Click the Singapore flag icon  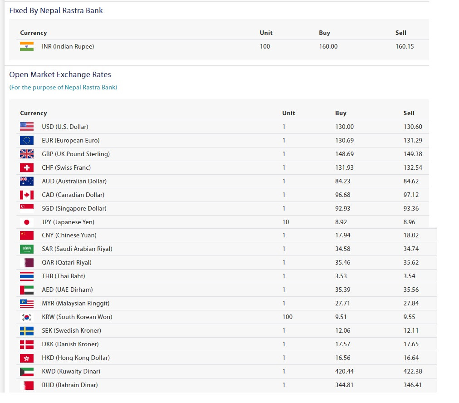(x=27, y=208)
